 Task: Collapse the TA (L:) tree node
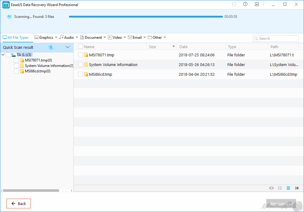point(3,55)
